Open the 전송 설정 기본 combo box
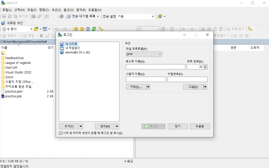The height and width of the screenshot is (168, 269). [136, 16]
